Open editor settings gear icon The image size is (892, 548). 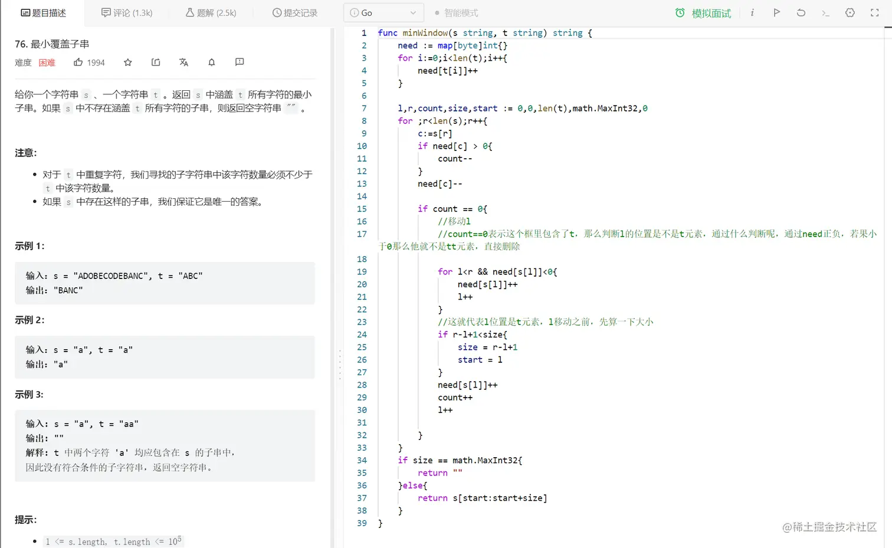pyautogui.click(x=850, y=12)
